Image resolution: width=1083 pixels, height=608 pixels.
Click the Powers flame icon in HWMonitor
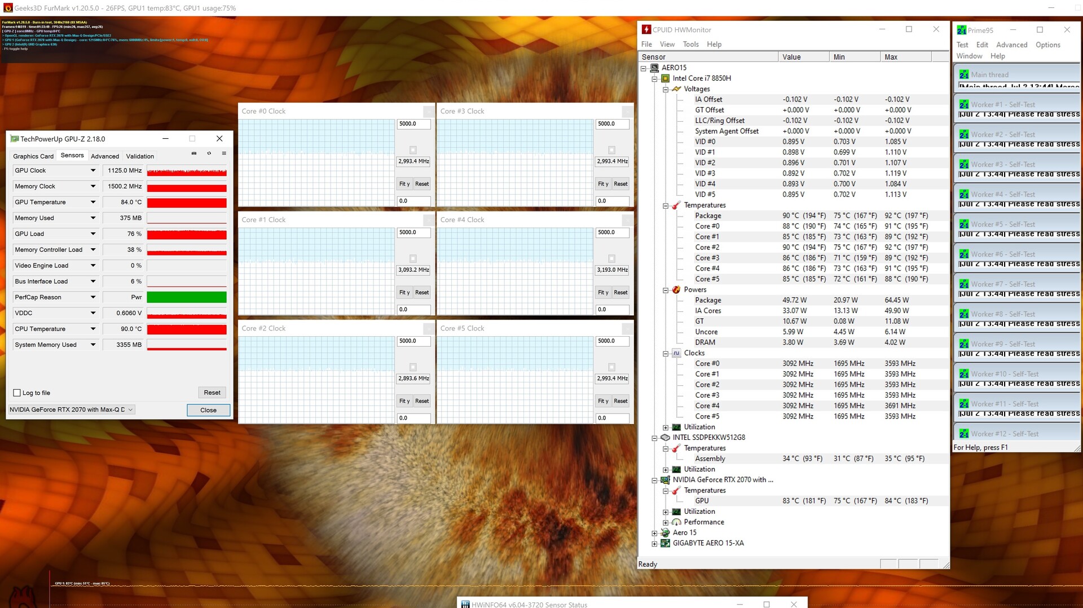coord(676,290)
